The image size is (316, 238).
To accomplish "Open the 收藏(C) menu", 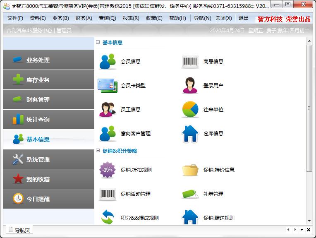I will click(x=154, y=18).
